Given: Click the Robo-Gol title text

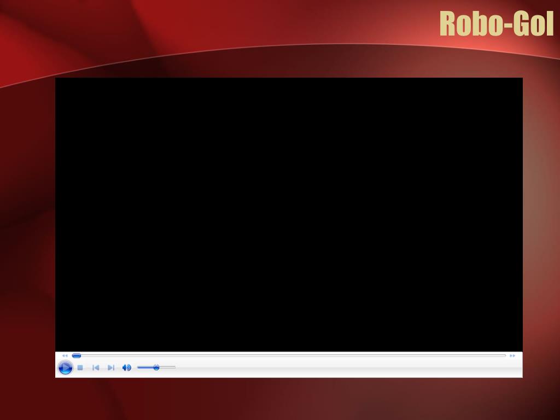Looking at the screenshot, I should tap(497, 24).
